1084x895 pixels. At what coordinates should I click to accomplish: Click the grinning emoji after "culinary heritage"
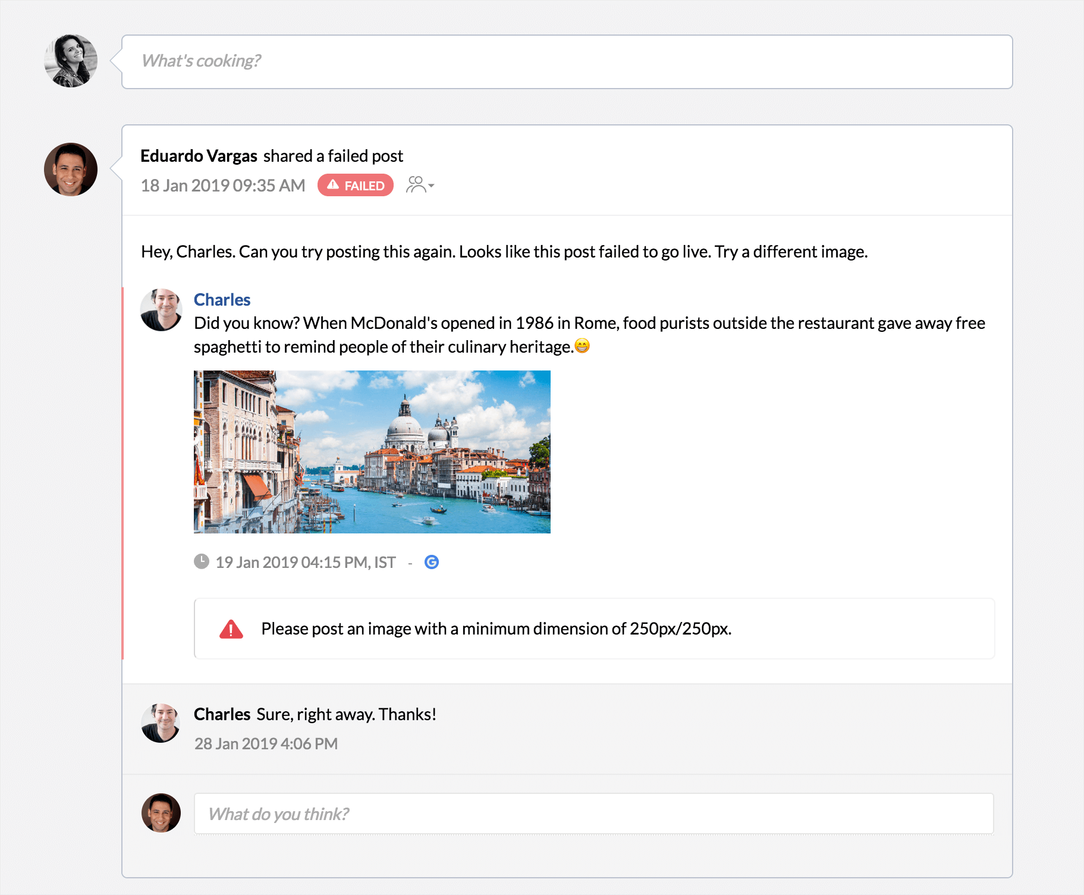click(x=583, y=346)
